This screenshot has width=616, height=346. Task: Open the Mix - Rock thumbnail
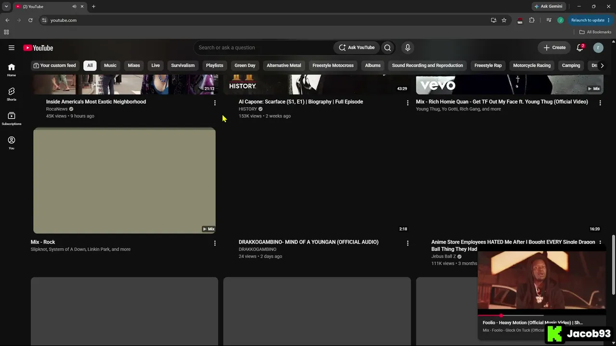click(x=124, y=181)
